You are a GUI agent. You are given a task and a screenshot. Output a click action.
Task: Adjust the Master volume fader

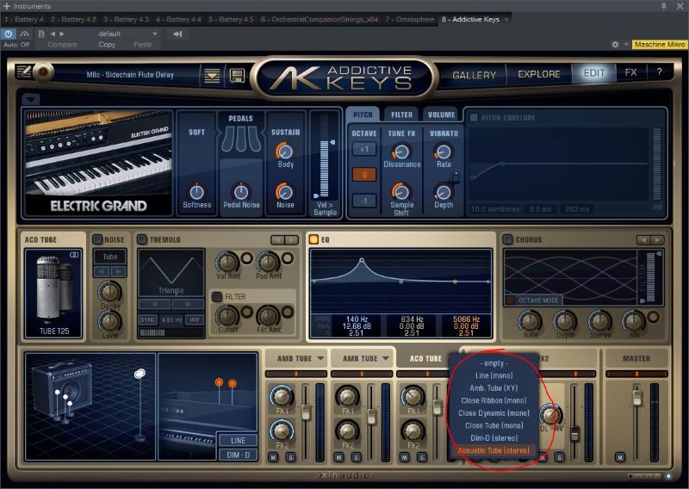click(636, 397)
